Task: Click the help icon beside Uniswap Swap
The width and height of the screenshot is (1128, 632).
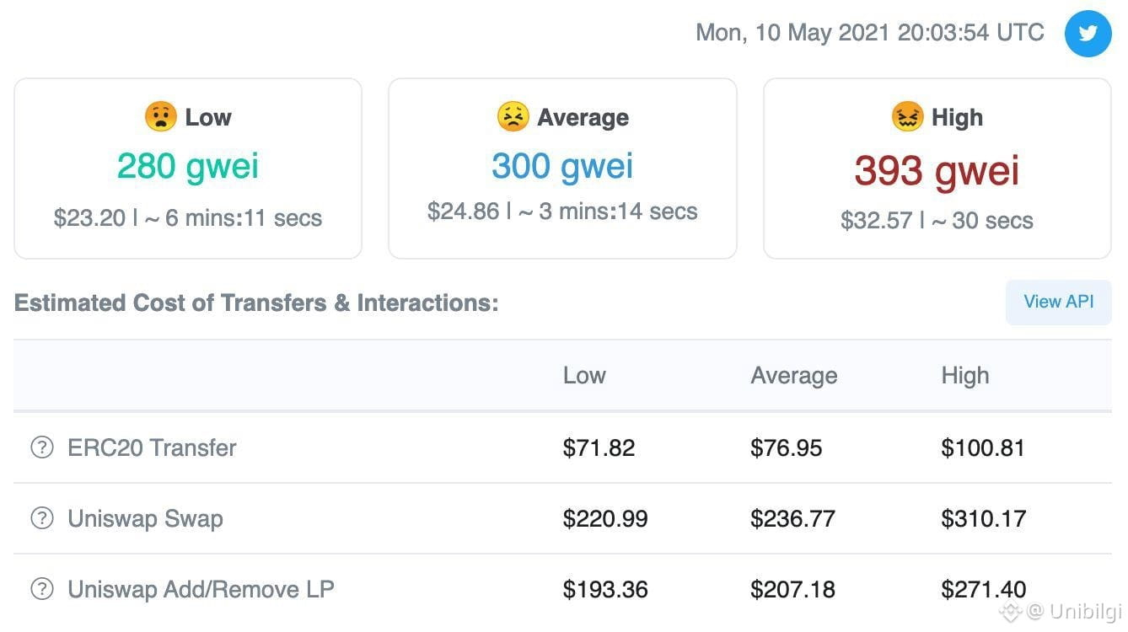Action: pos(41,518)
